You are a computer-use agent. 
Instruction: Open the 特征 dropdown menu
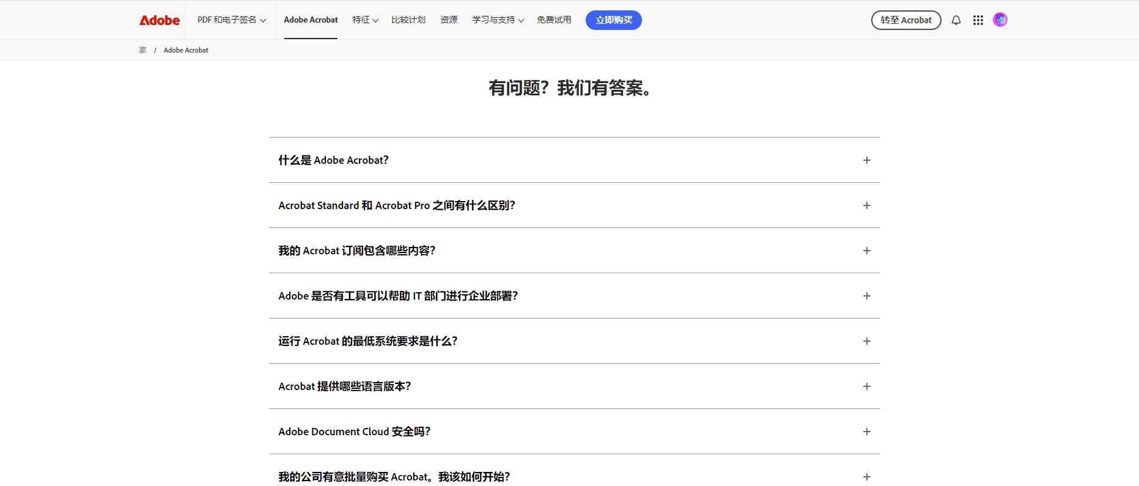365,20
